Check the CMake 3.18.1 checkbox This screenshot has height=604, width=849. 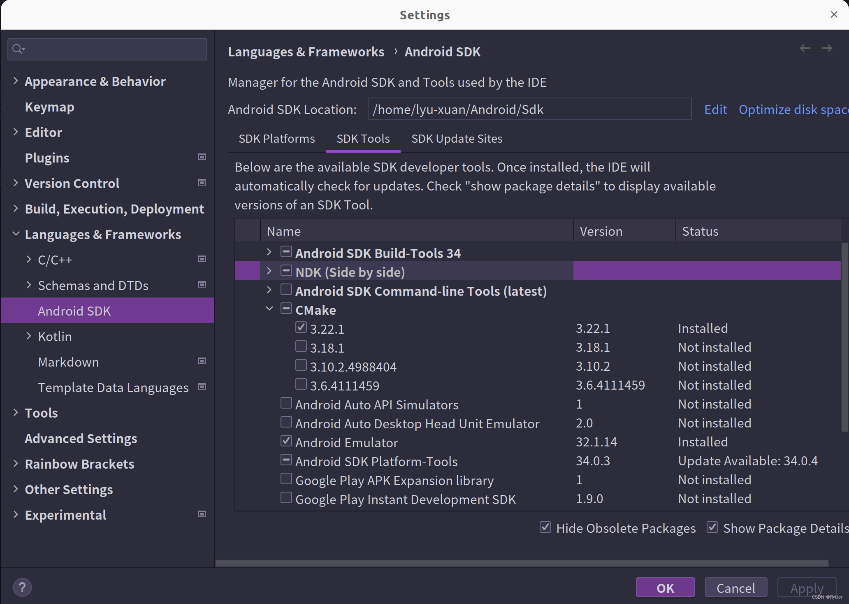pos(301,346)
